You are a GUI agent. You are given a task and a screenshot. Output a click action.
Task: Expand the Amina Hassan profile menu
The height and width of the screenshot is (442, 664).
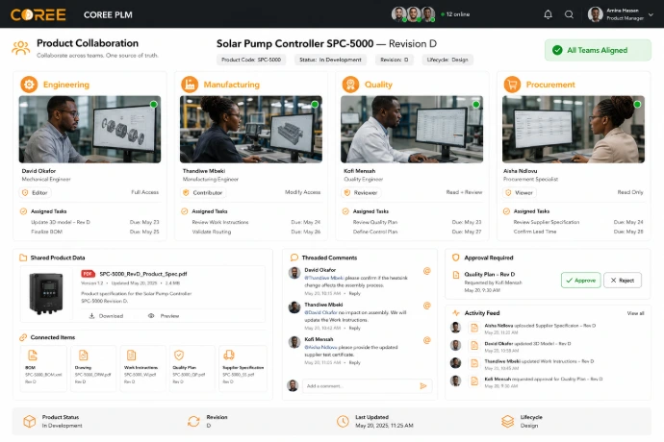(x=651, y=14)
